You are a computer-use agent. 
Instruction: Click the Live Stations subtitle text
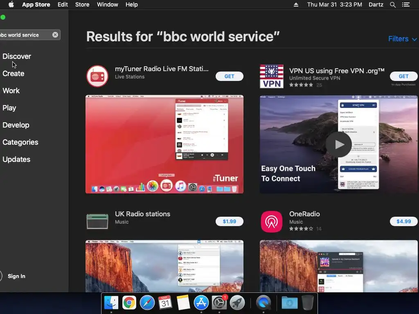130,77
